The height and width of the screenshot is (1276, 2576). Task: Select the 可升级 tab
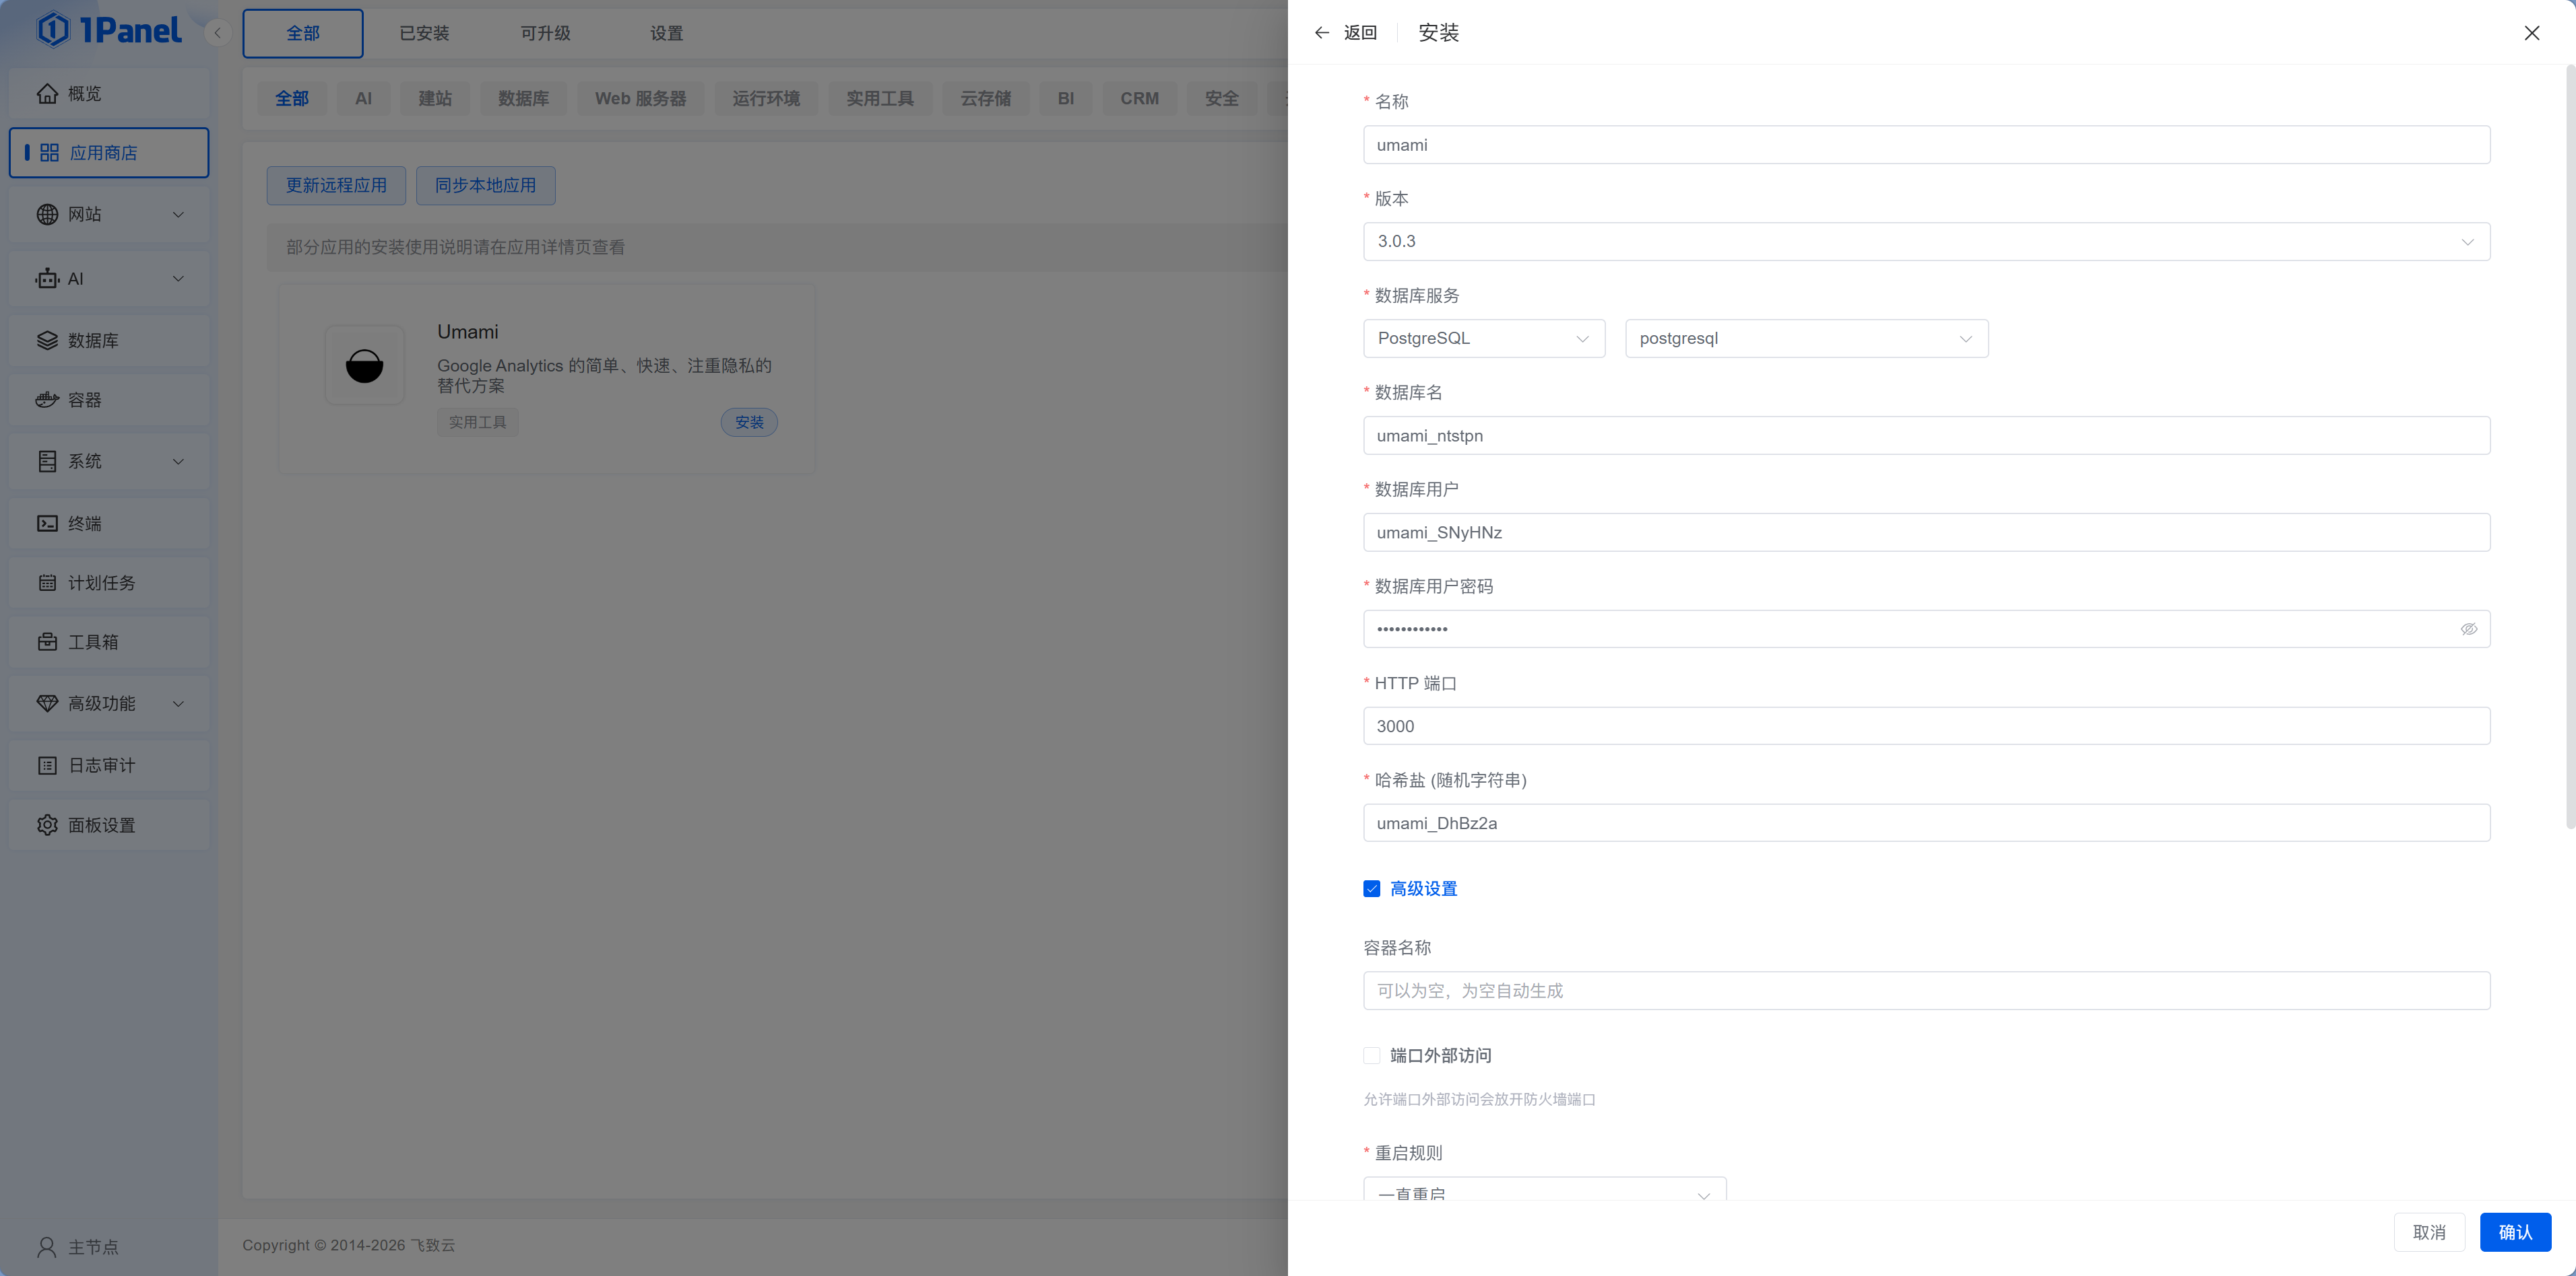coord(545,34)
